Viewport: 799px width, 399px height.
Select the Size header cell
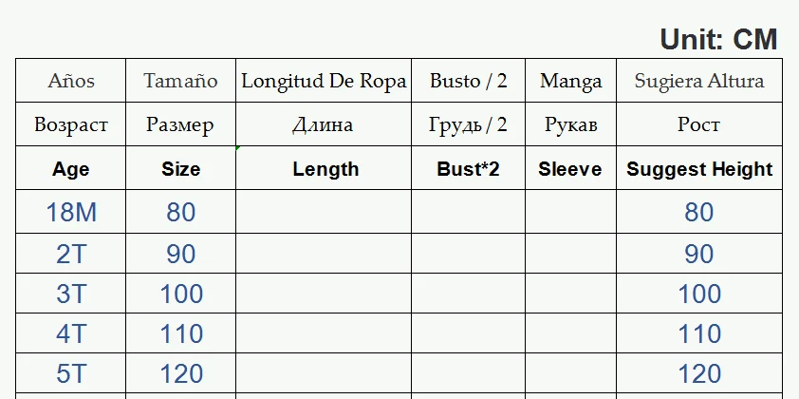click(x=180, y=169)
